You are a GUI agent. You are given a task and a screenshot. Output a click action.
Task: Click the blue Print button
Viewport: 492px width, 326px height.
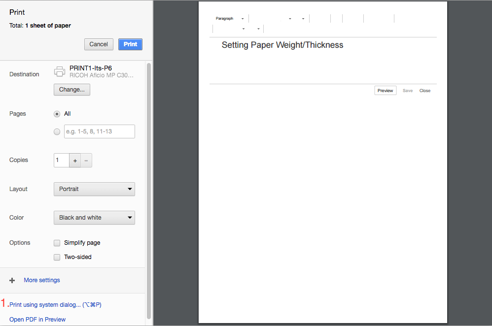click(x=130, y=44)
